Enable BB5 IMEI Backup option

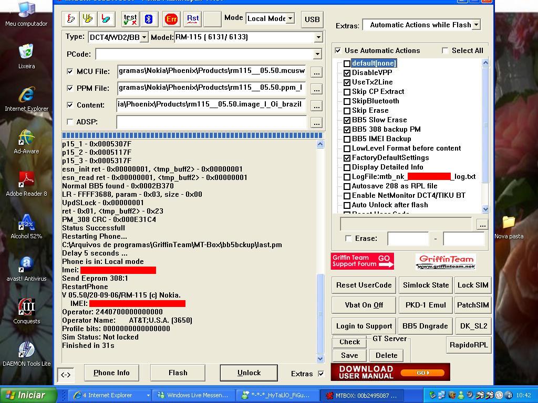(347, 139)
